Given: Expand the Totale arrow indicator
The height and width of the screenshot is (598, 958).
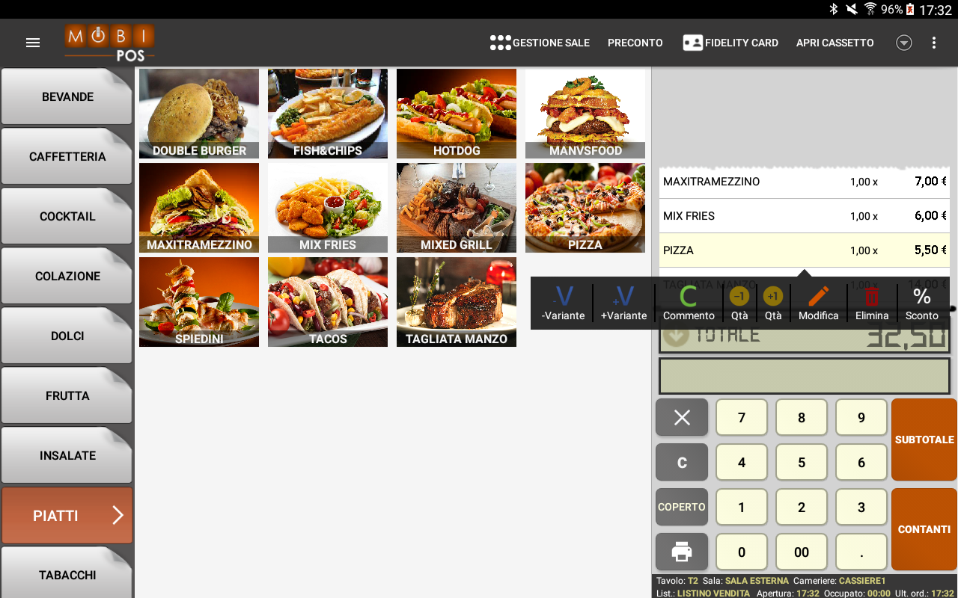Looking at the screenshot, I should (x=676, y=336).
